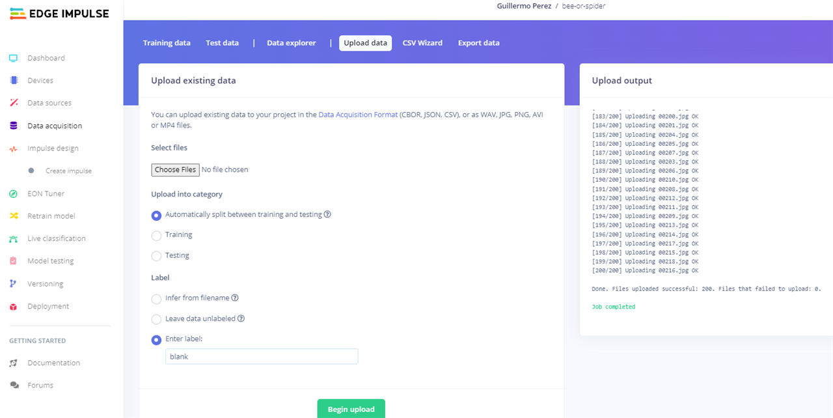Choose Leave data unlabeled option

click(156, 319)
